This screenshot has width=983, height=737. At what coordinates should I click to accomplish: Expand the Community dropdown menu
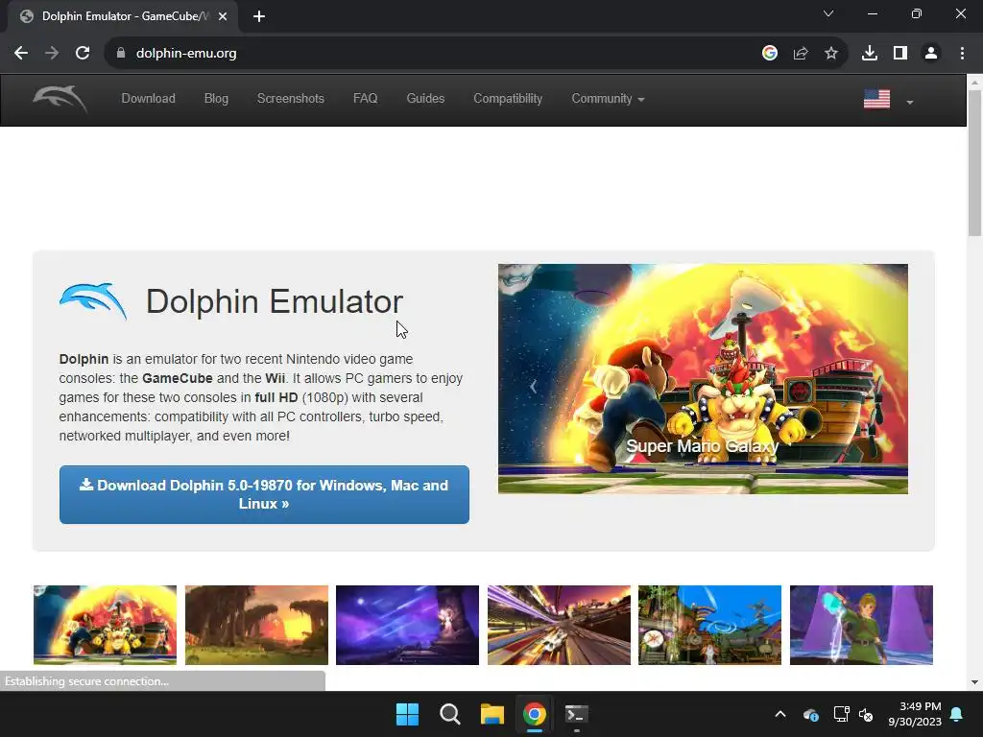pyautogui.click(x=608, y=99)
